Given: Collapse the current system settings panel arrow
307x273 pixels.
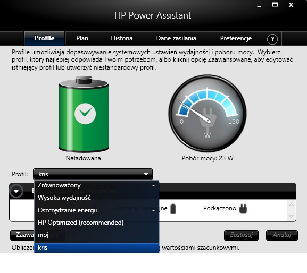Looking at the screenshot, I should 16,191.
